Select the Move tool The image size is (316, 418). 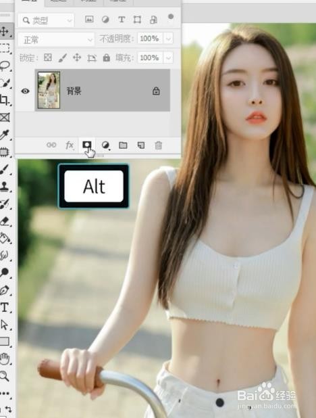(5, 32)
